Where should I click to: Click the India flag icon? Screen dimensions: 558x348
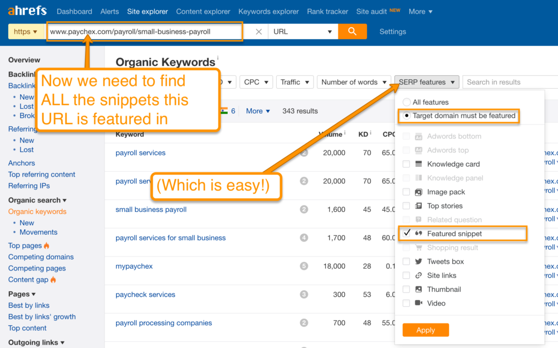pos(224,111)
